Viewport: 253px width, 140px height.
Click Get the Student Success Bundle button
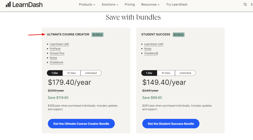tap(171, 124)
